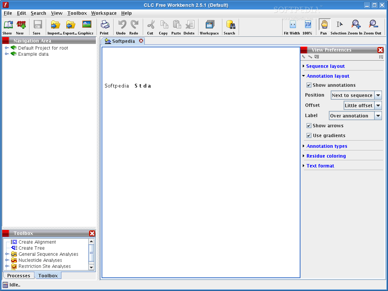Select the Selection cursor tool
Screen dimensions: 388x291
click(x=339, y=24)
